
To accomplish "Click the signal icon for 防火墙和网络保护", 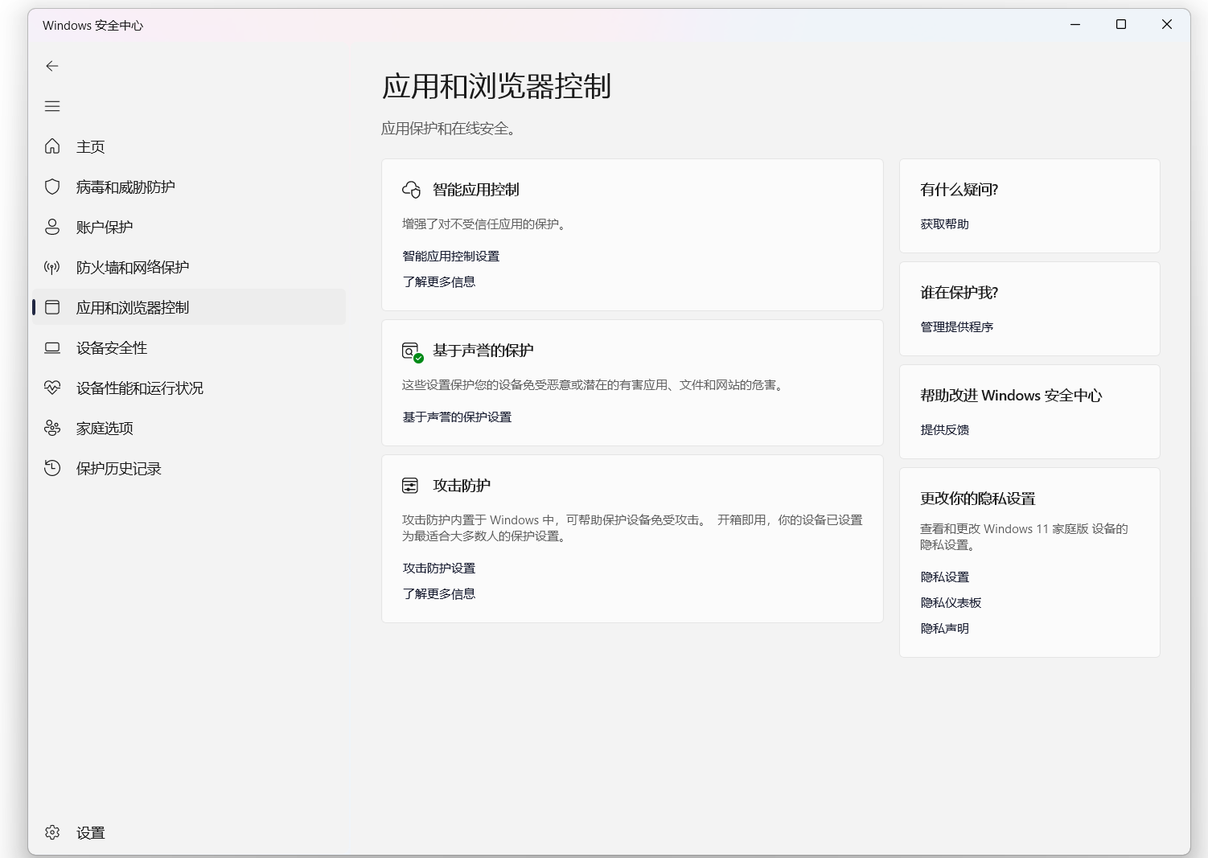I will click(52, 267).
